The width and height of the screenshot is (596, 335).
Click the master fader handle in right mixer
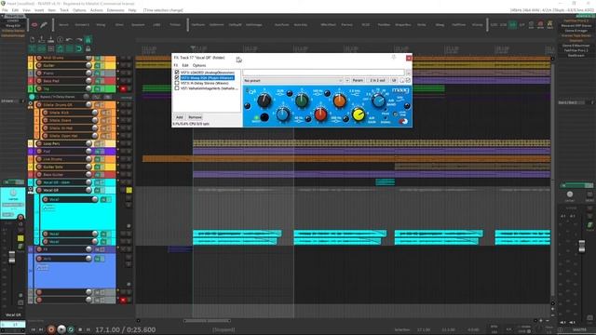(581, 246)
